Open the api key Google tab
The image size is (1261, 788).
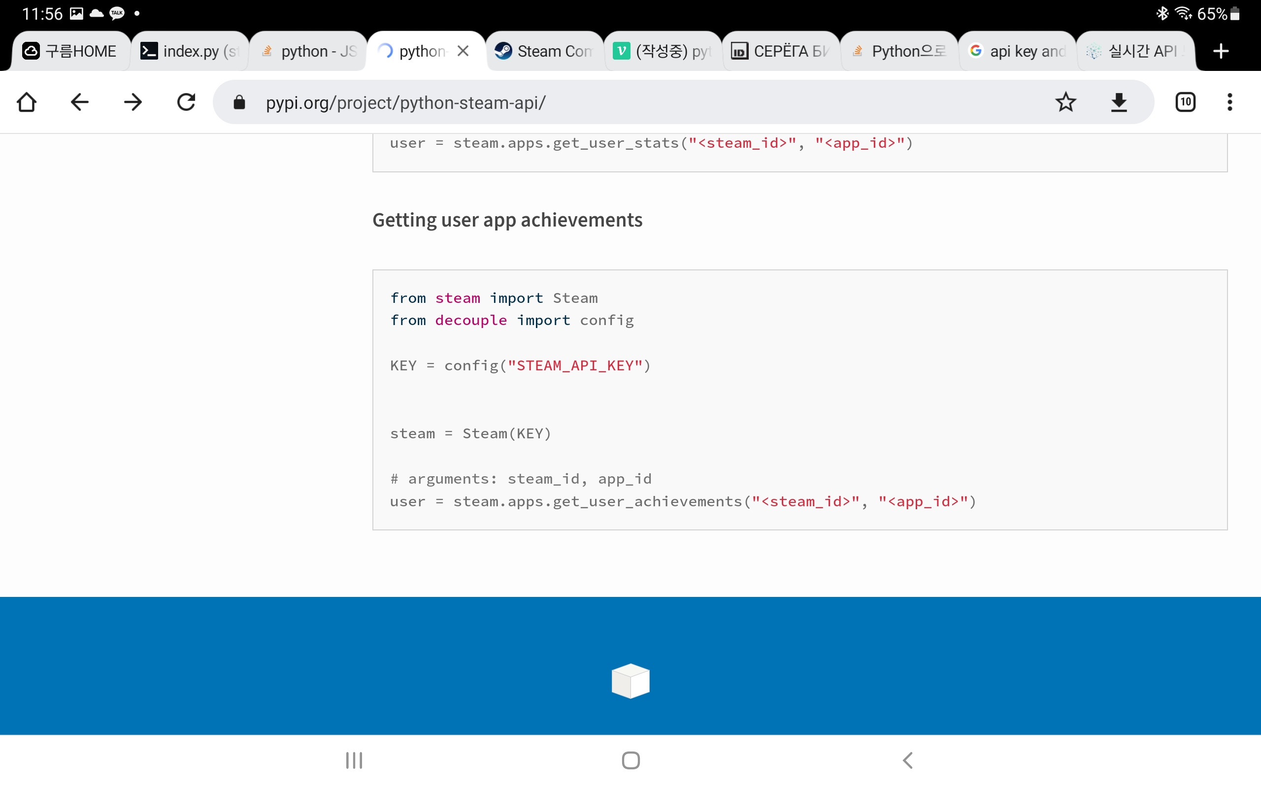(x=1018, y=51)
